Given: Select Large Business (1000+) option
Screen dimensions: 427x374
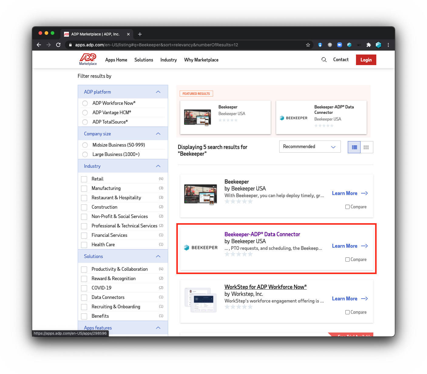Looking at the screenshot, I should [x=85, y=154].
